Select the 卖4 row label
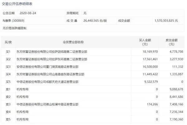 [x=8, y=112]
